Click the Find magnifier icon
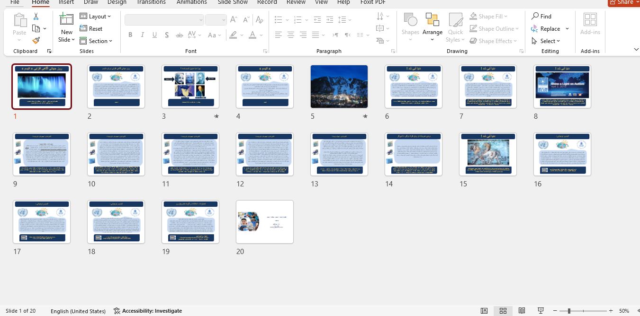 coord(535,16)
